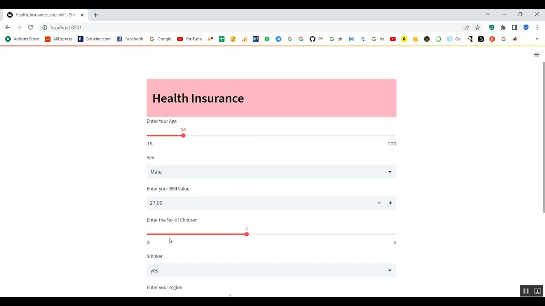Image resolution: width=545 pixels, height=306 pixels.
Task: Show more bookmarks with the double chevron
Action: pos(536,39)
